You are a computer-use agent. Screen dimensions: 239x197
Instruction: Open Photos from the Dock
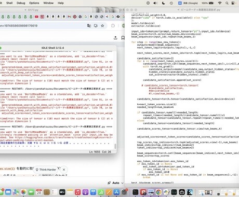tap(23, 192)
